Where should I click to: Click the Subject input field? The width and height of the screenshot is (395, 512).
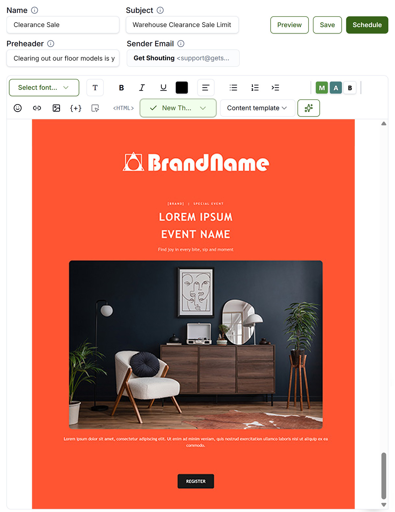click(182, 25)
